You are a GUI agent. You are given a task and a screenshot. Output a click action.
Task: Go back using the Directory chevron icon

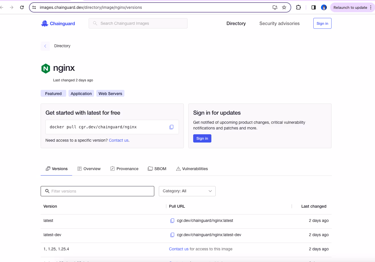click(x=45, y=46)
